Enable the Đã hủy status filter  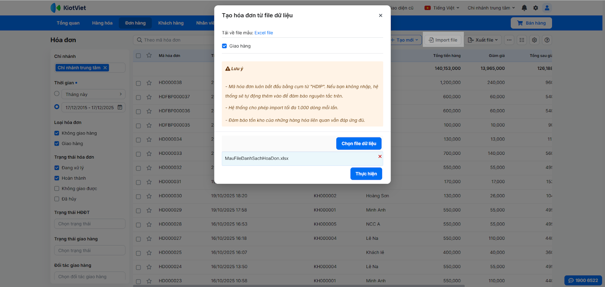coord(57,199)
